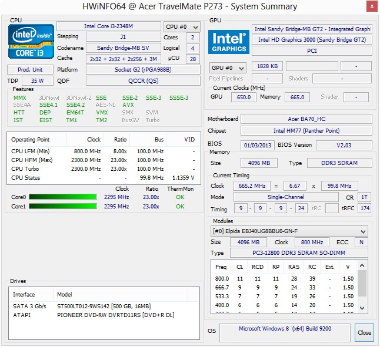Click the Intel HD Graphics 3000 field
This screenshot has height=347, width=380.
coord(312,40)
